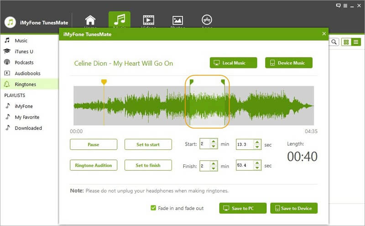Click the 00:00 start time label

point(76,131)
